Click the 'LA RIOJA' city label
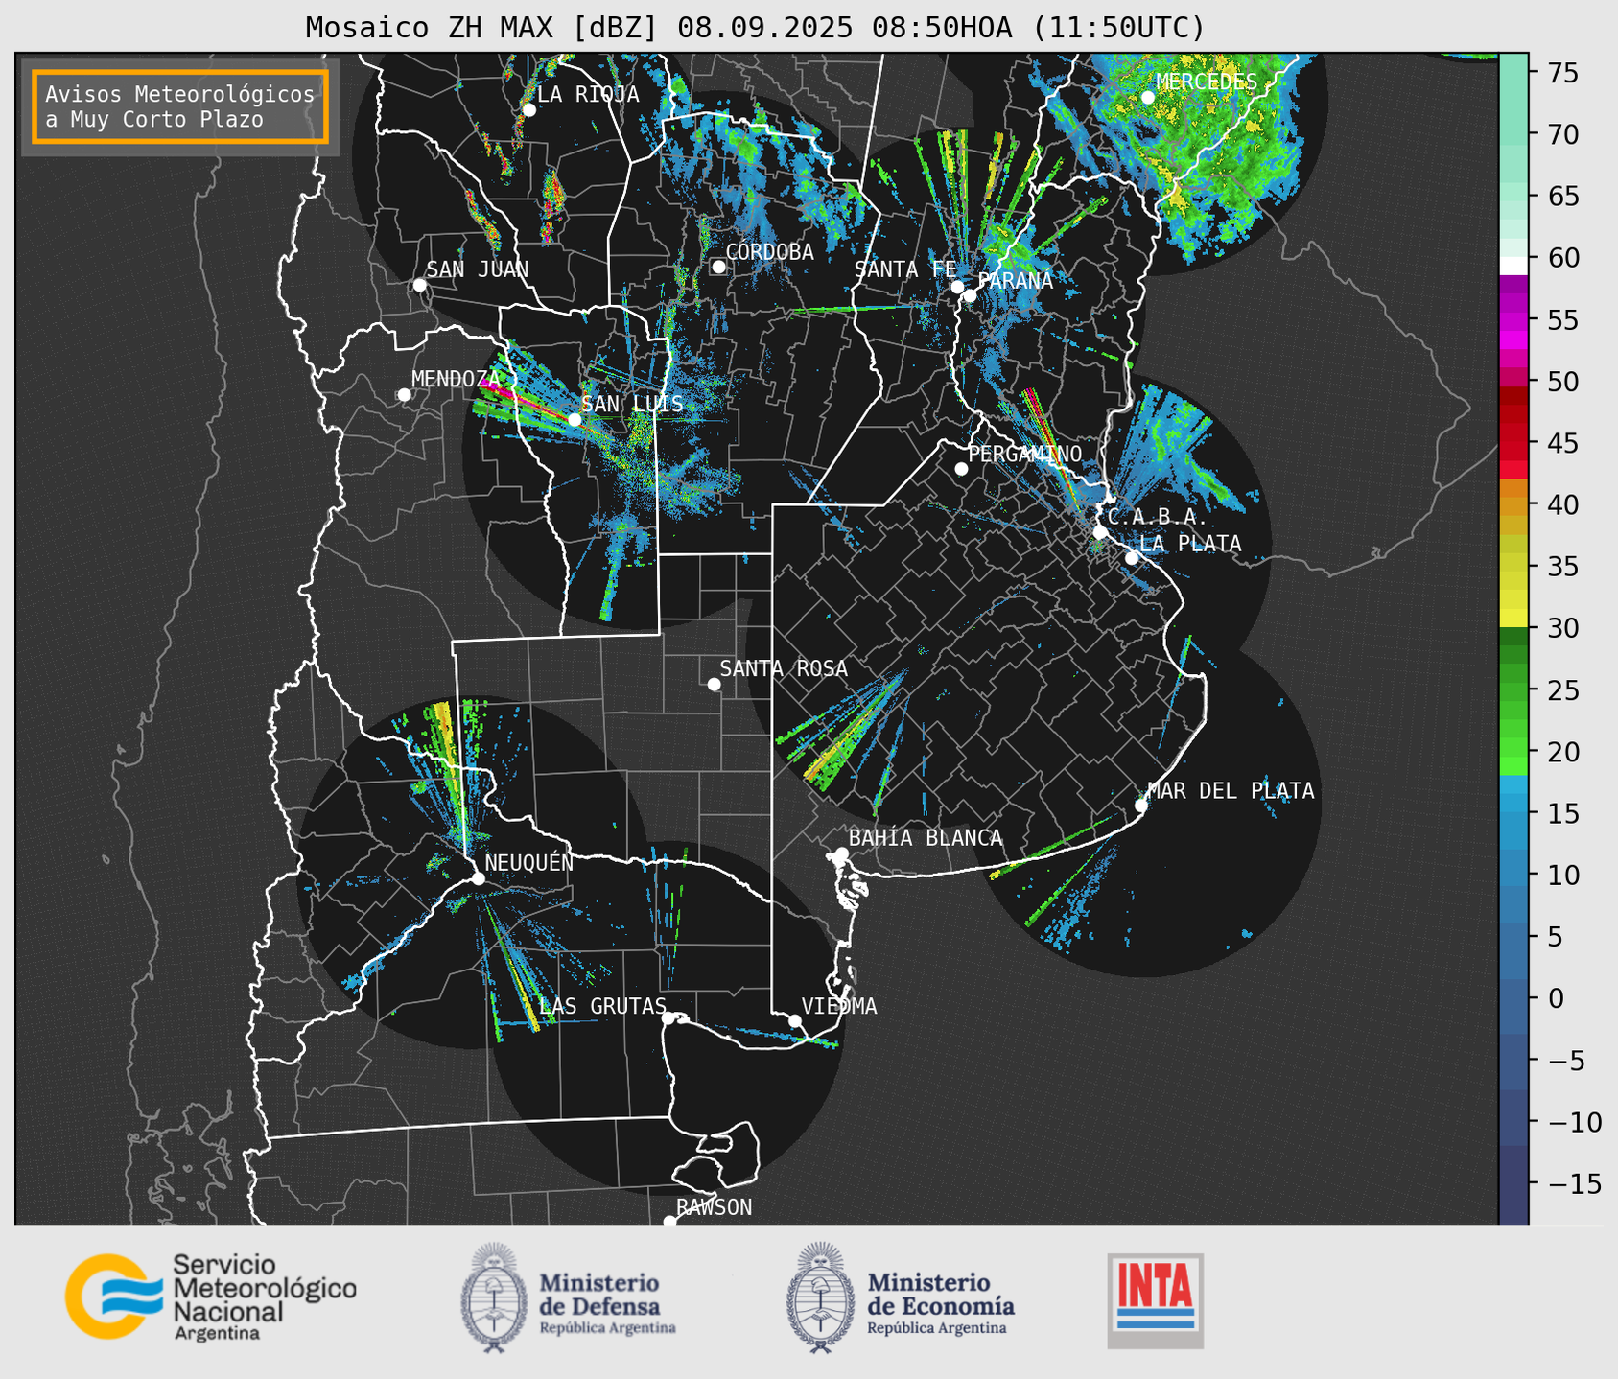The height and width of the screenshot is (1379, 1618). tap(588, 94)
